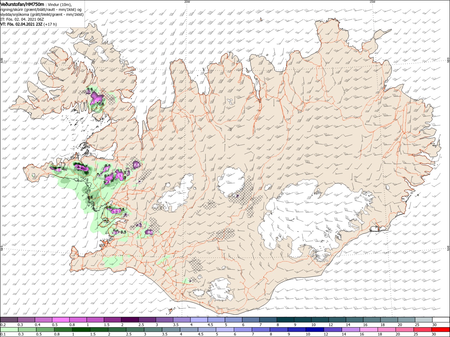The image size is (450, 337).
Task: Pick the 18 swatch in the snow legend row
Action: (389, 319)
